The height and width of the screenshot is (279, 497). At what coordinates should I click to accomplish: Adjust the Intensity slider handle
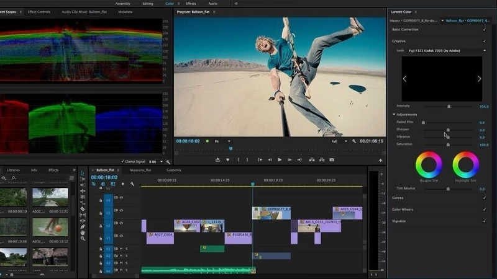449,106
